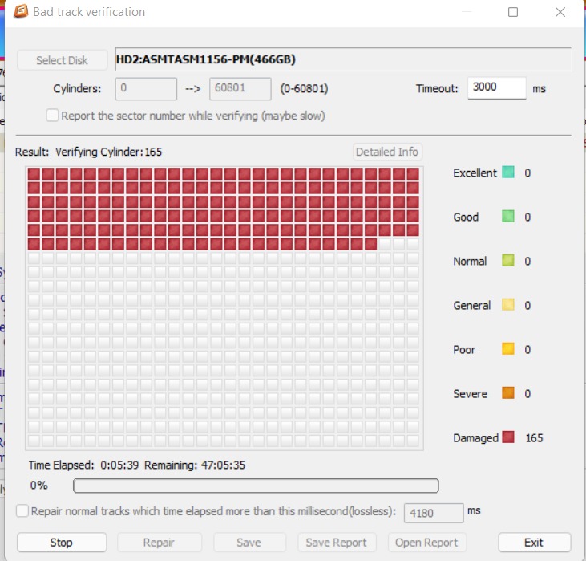586x561 pixels.
Task: Click the Good green legend swatch
Action: (x=508, y=217)
